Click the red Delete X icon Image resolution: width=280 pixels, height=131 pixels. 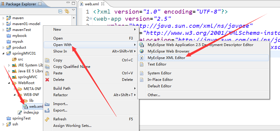click(x=47, y=80)
